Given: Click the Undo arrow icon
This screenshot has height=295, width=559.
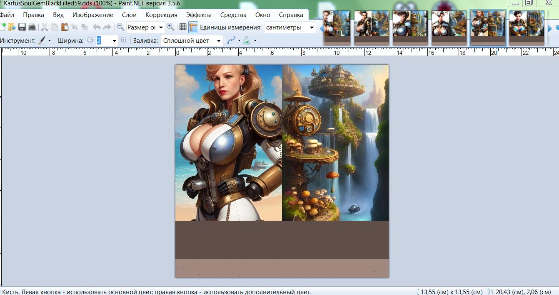Looking at the screenshot, I should (x=97, y=27).
